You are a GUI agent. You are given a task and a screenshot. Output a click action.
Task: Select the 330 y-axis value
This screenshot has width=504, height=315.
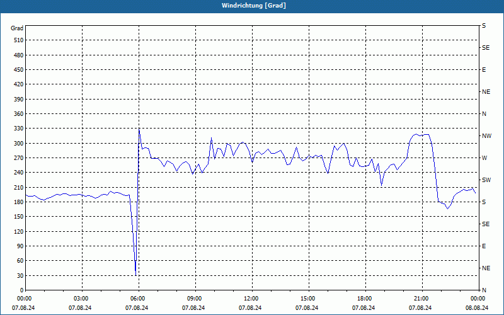[x=19, y=129]
